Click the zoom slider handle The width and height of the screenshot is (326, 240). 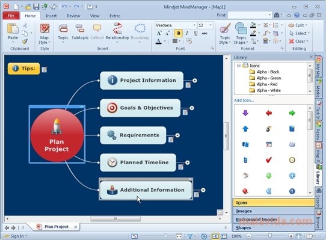pyautogui.click(x=270, y=236)
